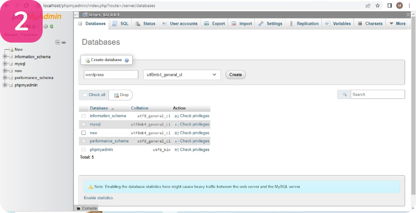The width and height of the screenshot is (416, 213).
Task: Open the Charsets tab
Action: coord(370,24)
